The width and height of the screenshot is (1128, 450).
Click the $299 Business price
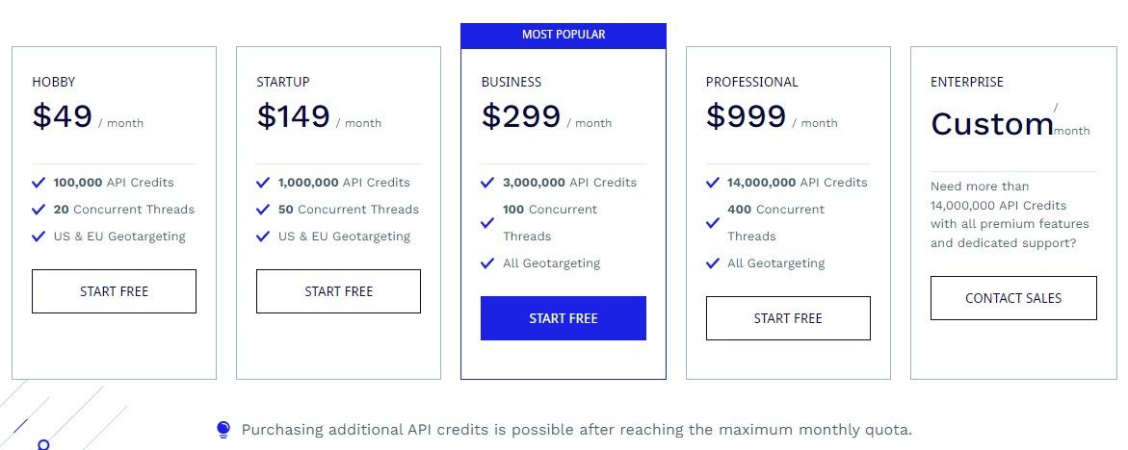(521, 116)
